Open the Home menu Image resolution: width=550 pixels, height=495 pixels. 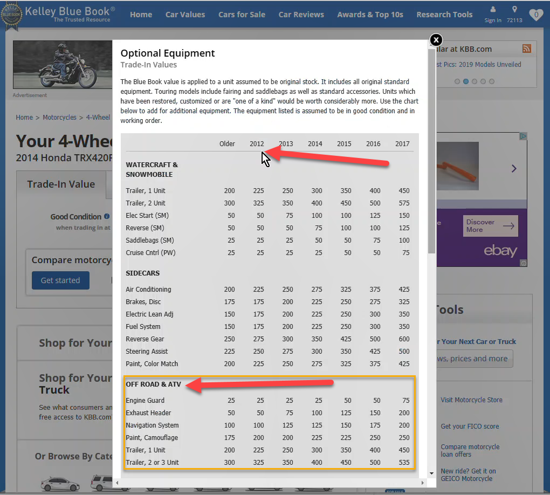141,15
